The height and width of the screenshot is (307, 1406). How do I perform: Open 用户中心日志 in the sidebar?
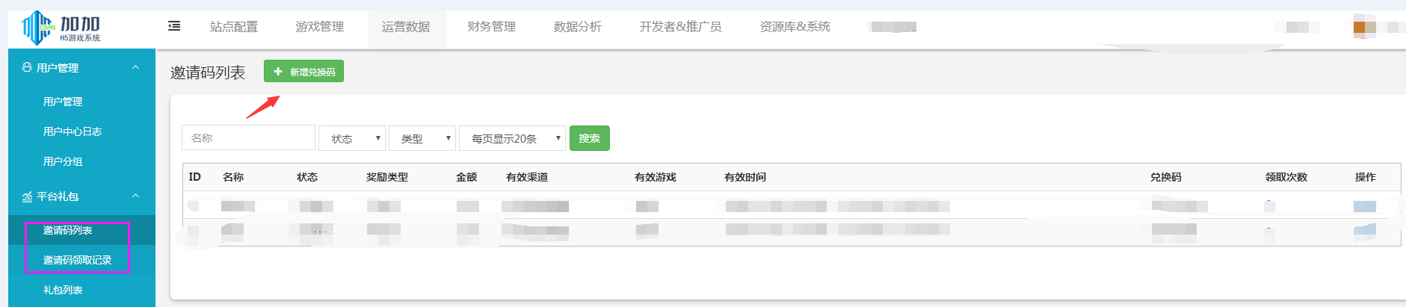coord(73,131)
